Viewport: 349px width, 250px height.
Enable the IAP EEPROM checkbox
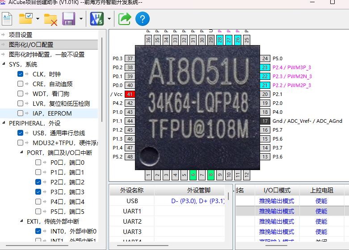coord(20,113)
